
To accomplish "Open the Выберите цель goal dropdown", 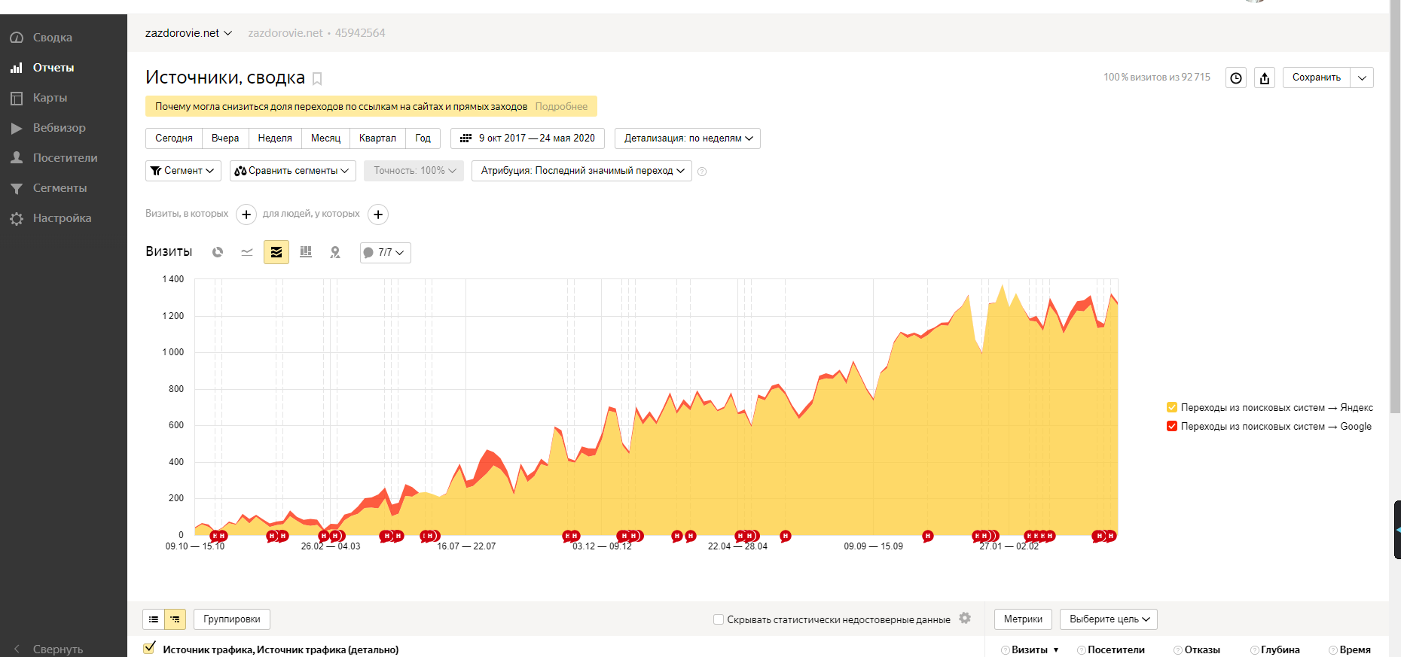I will pyautogui.click(x=1109, y=619).
